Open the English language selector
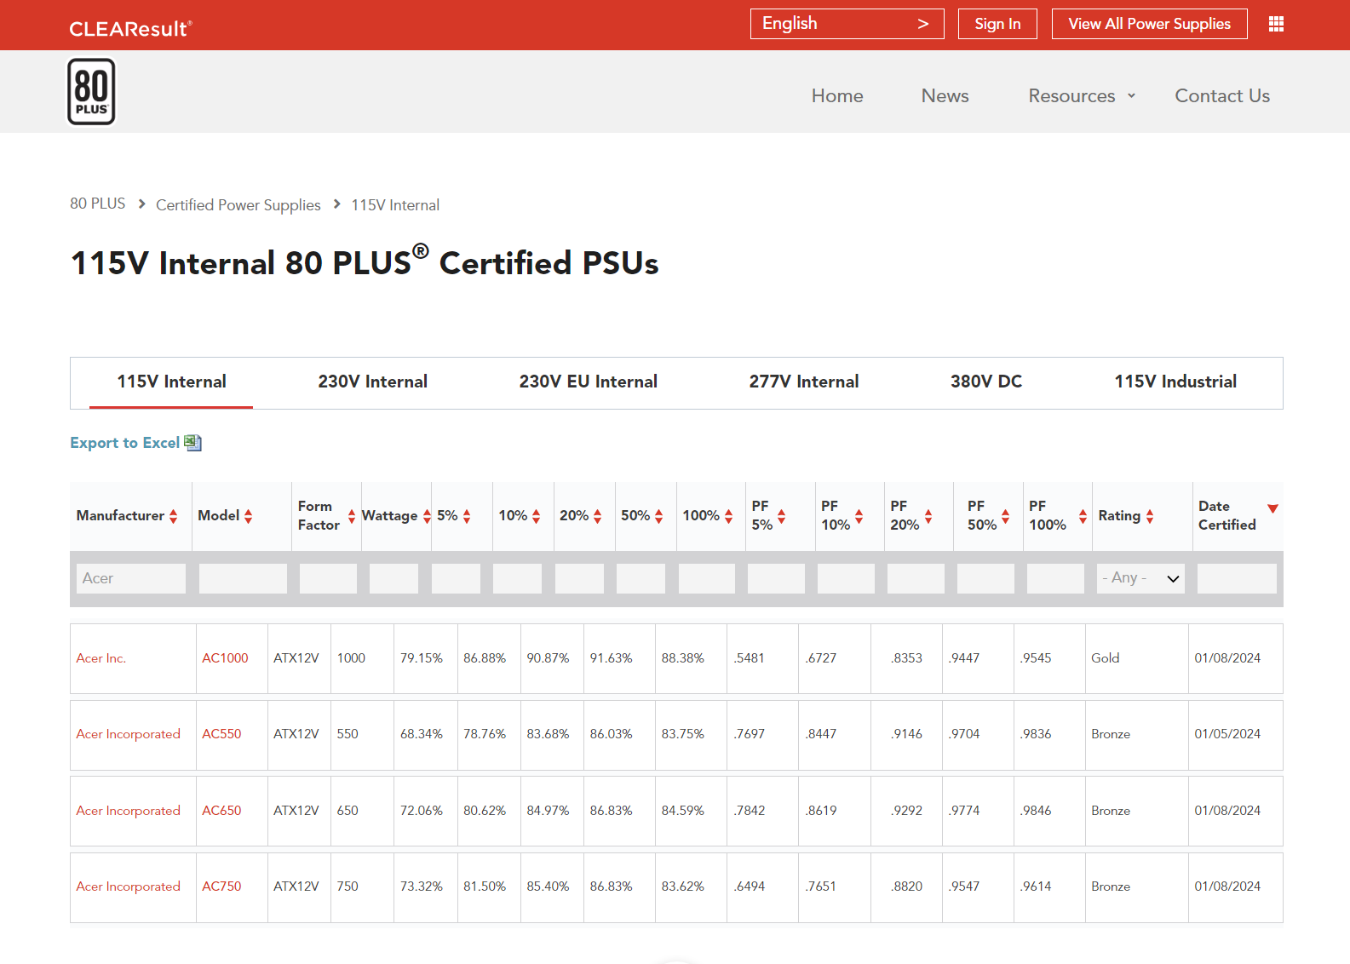The image size is (1350, 964). pyautogui.click(x=846, y=24)
